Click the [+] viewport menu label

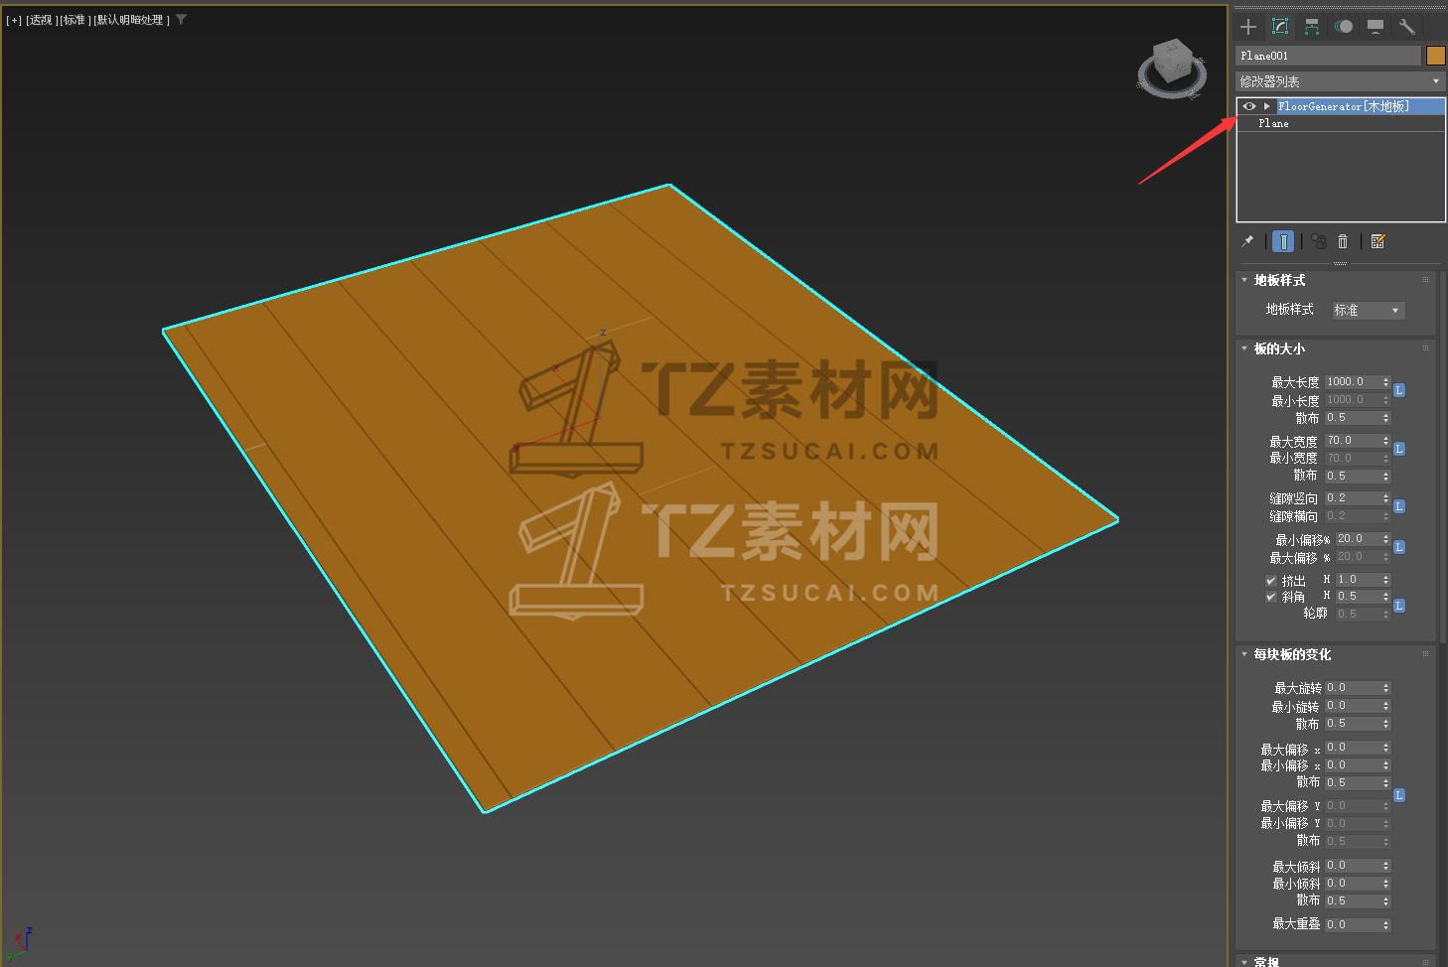[x=14, y=20]
